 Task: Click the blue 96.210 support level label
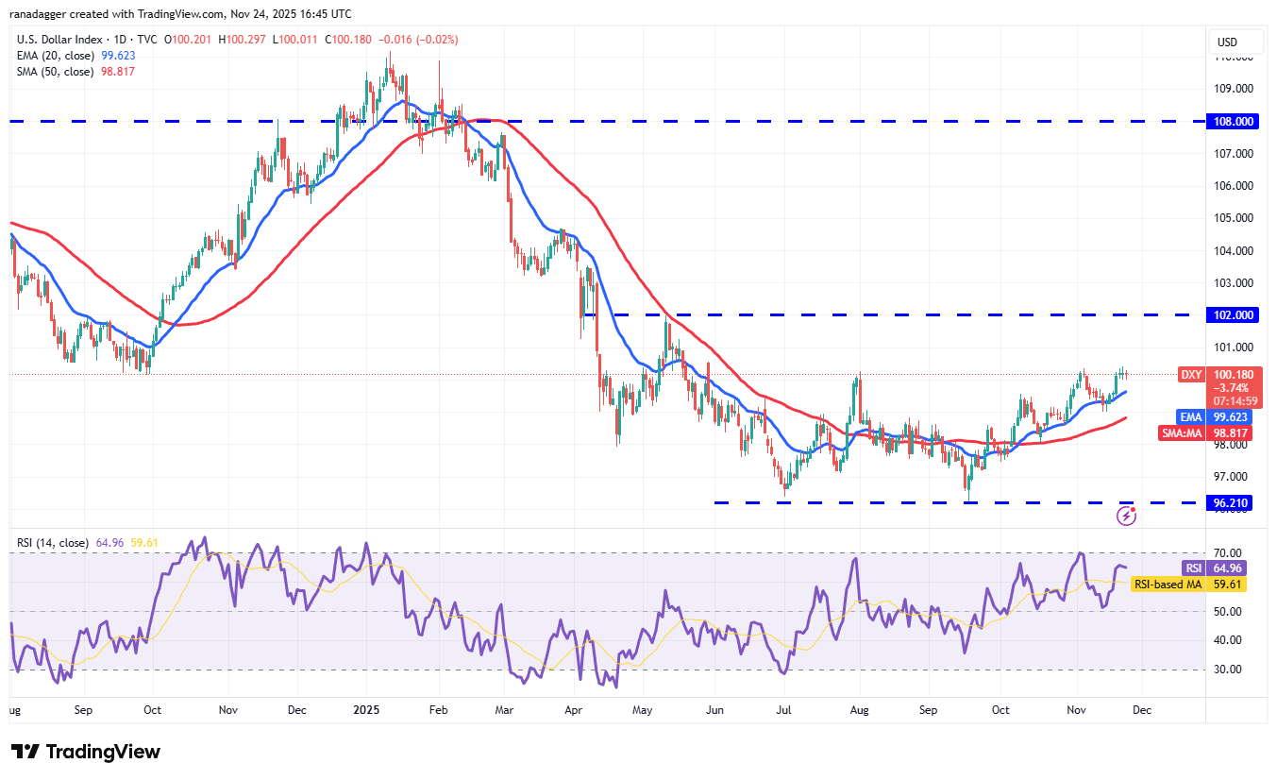1230,502
